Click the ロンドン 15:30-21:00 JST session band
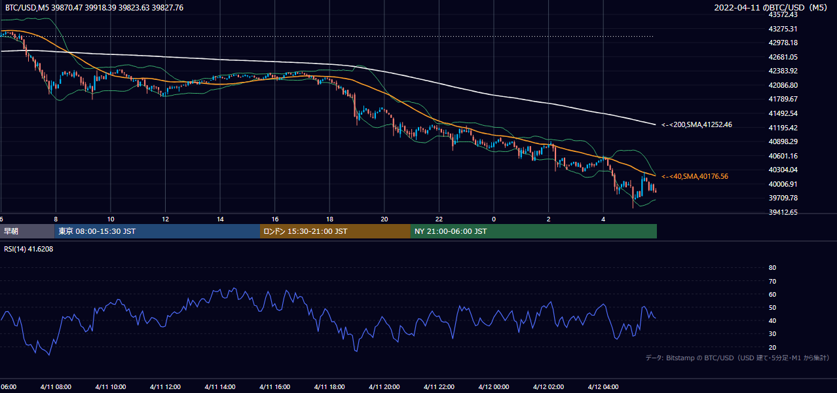 click(335, 231)
